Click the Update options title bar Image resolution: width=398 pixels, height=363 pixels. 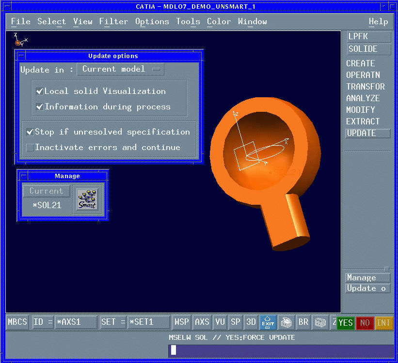coord(113,56)
